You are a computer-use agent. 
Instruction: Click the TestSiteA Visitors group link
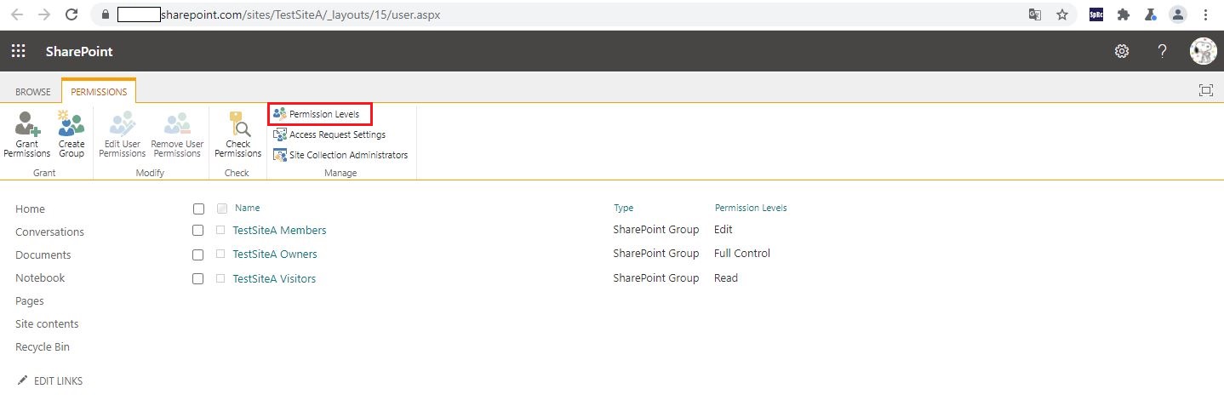tap(274, 279)
